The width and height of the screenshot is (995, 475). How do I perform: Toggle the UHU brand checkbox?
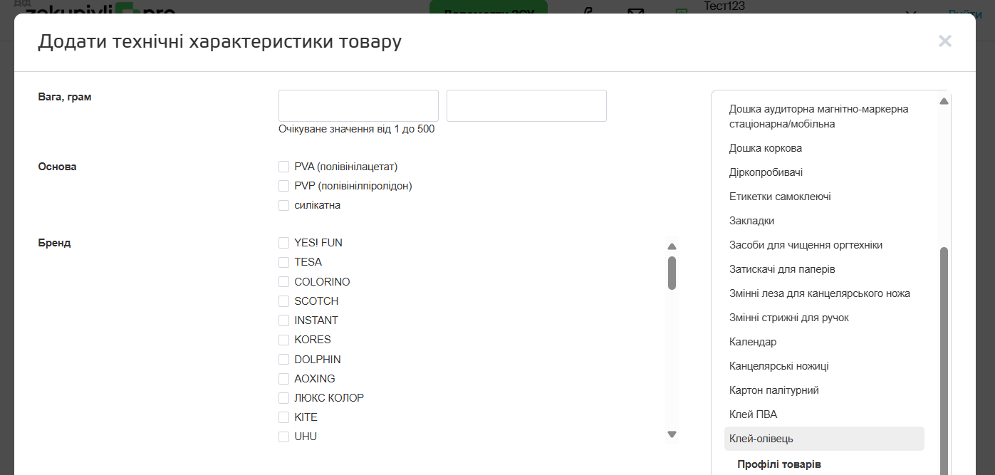coord(284,437)
